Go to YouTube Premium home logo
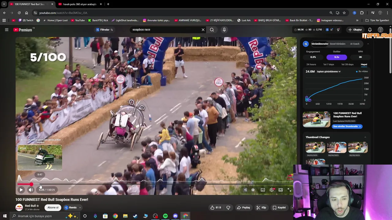 coord(23,30)
